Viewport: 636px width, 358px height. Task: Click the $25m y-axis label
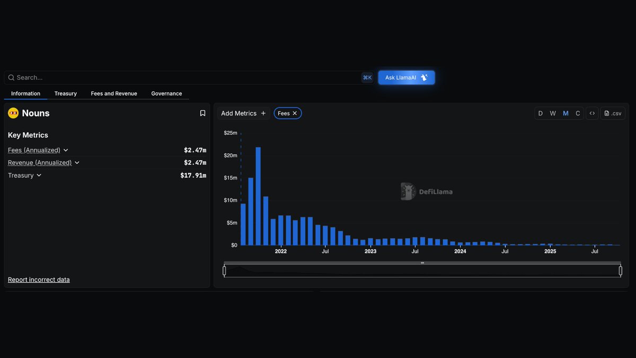[x=231, y=133]
